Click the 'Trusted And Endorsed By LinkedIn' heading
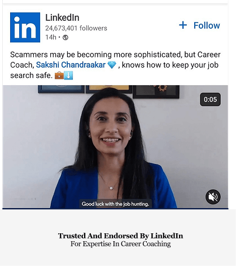This screenshot has height=266, width=236. click(x=120, y=236)
